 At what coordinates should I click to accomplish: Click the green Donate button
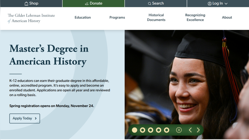pyautogui.click(x=94, y=3)
